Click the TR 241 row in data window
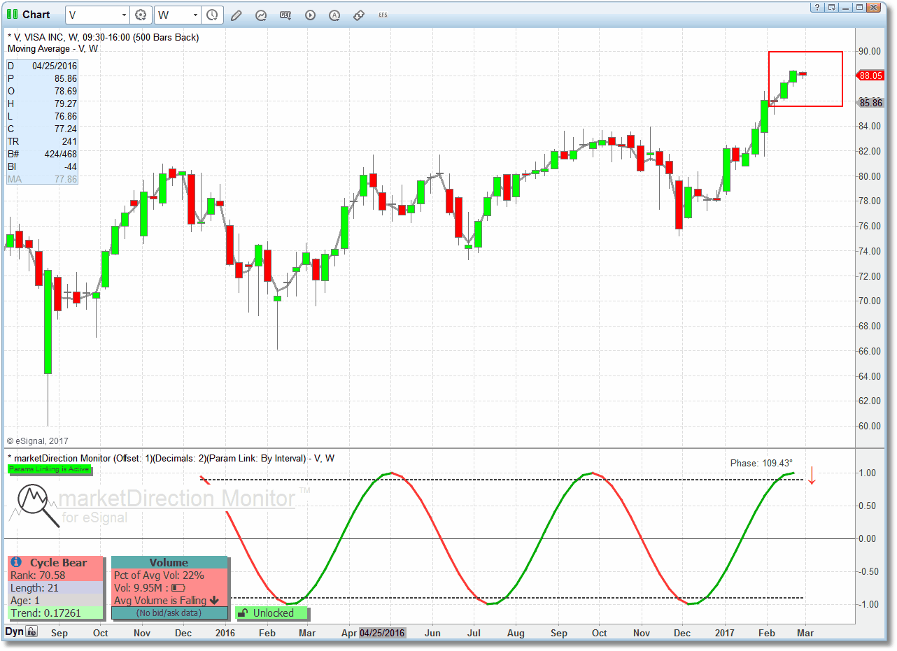Screen dimensions: 897x651 (x=42, y=141)
